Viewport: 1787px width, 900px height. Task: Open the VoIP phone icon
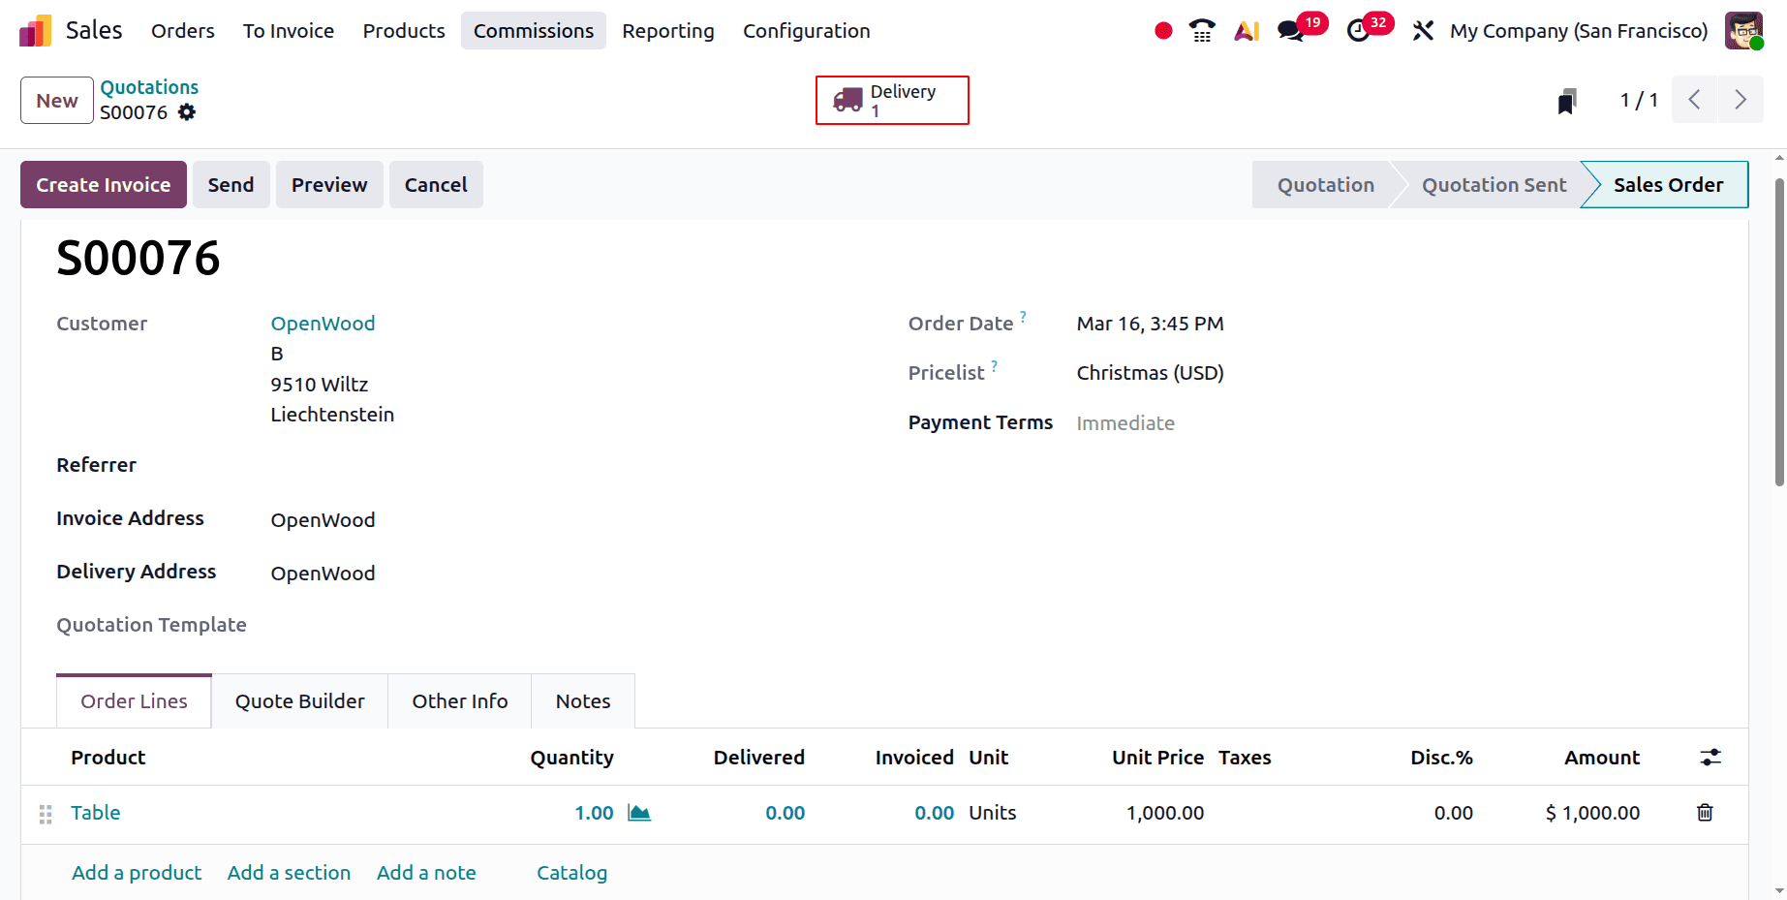click(1202, 31)
